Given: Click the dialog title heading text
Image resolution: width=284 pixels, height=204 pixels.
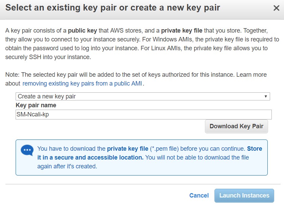Looking at the screenshot, I should point(113,8).
